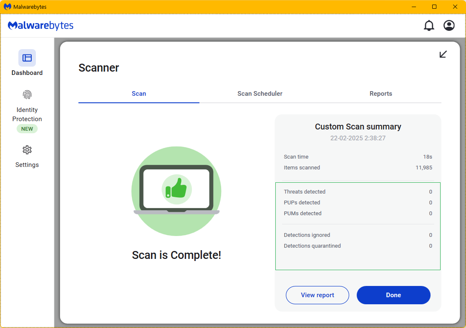Collapse the Scanner panel with the arrow icon
The width and height of the screenshot is (466, 328).
coord(443,54)
